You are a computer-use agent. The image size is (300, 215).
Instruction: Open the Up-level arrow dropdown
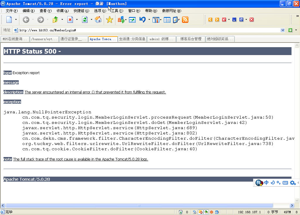pyautogui.click(x=62, y=20)
